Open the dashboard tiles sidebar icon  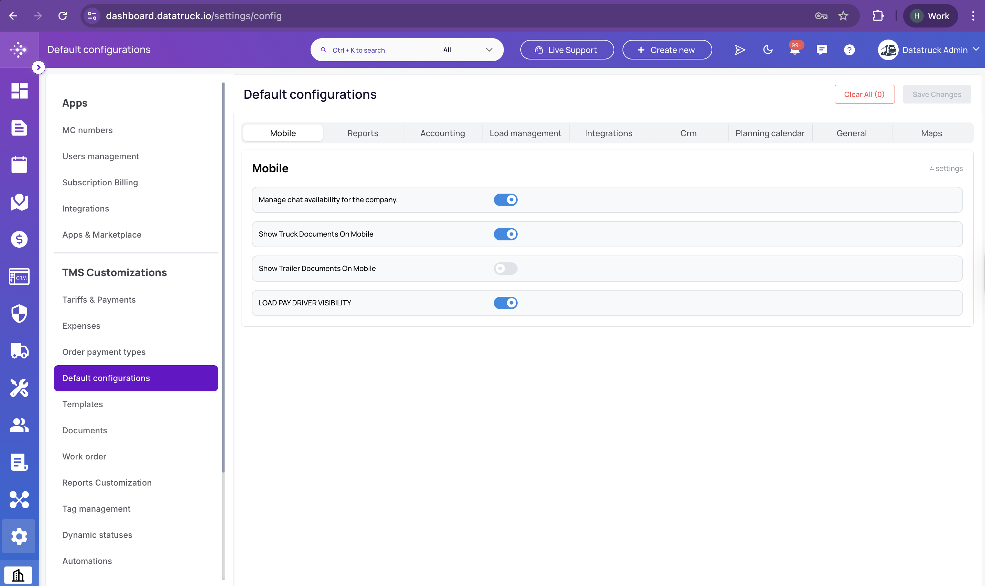(19, 91)
